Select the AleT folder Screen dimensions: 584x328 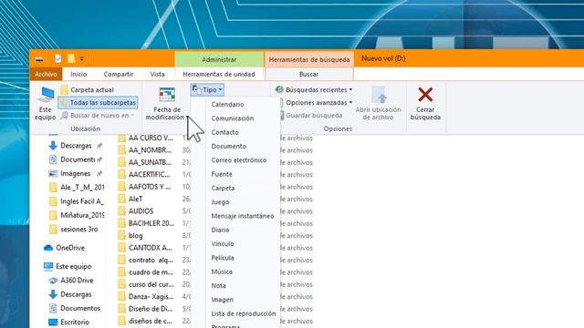point(130,199)
